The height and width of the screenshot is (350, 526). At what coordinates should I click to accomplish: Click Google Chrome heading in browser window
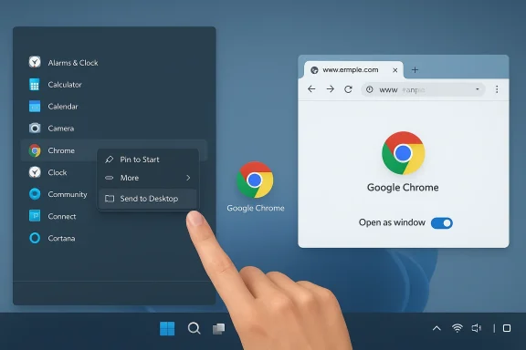coord(403,187)
